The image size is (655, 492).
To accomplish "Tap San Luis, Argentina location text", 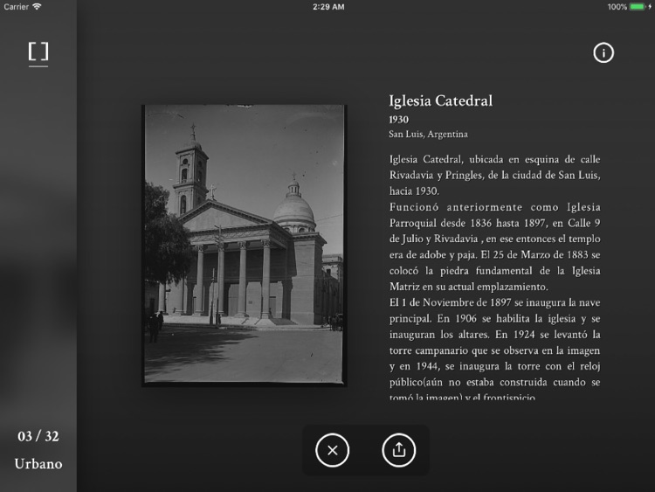I will click(x=428, y=135).
